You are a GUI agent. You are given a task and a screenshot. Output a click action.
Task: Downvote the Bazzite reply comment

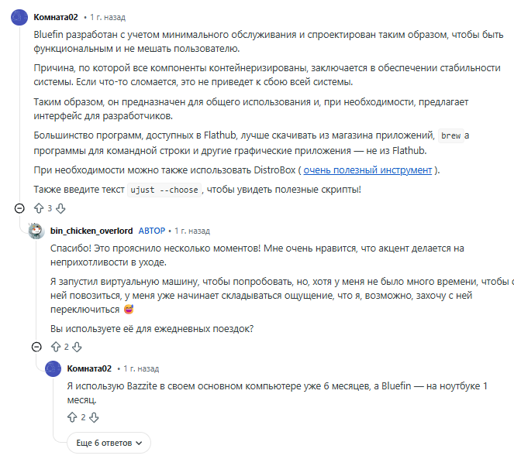coord(94,417)
